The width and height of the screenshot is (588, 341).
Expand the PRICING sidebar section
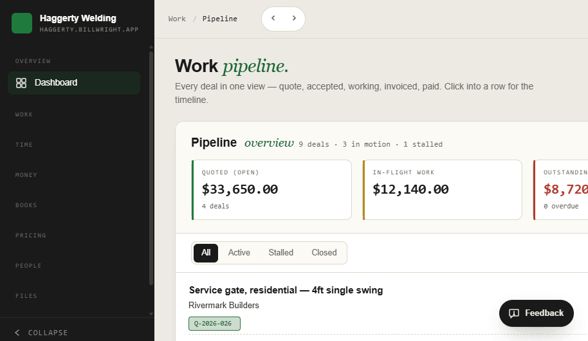(x=31, y=235)
